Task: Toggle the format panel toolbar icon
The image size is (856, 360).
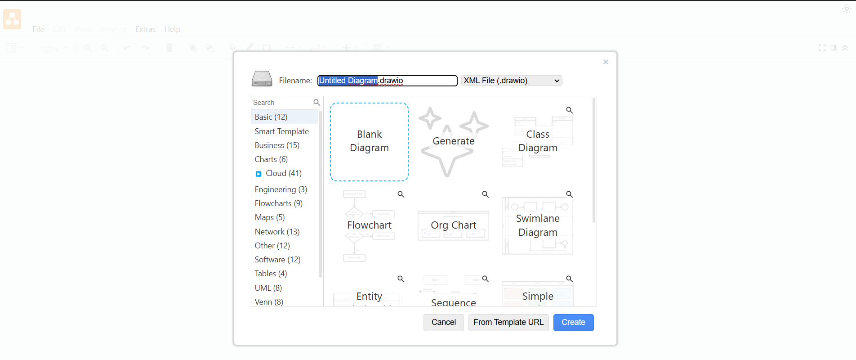Action: (834, 48)
